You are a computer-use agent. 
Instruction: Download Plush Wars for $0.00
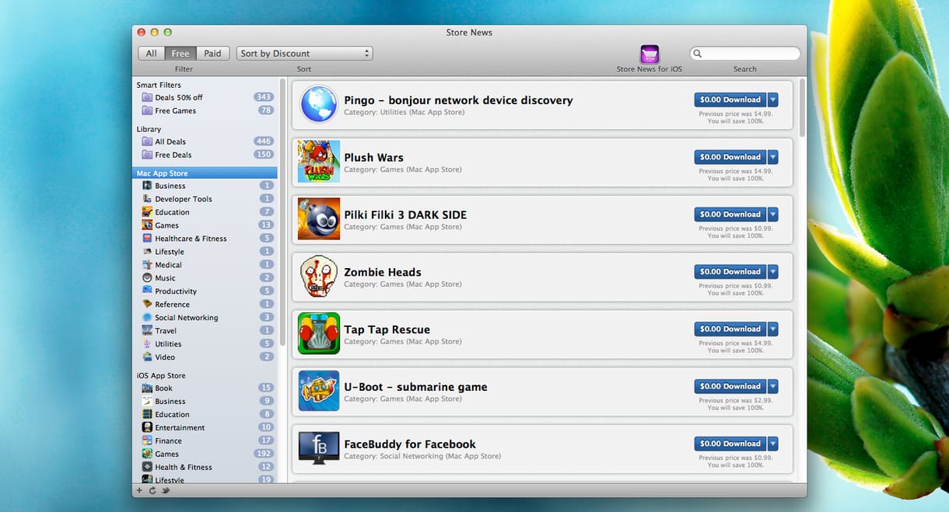(x=730, y=157)
